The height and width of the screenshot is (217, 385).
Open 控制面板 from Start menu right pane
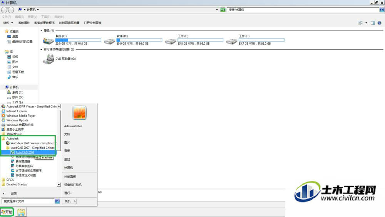point(70,177)
